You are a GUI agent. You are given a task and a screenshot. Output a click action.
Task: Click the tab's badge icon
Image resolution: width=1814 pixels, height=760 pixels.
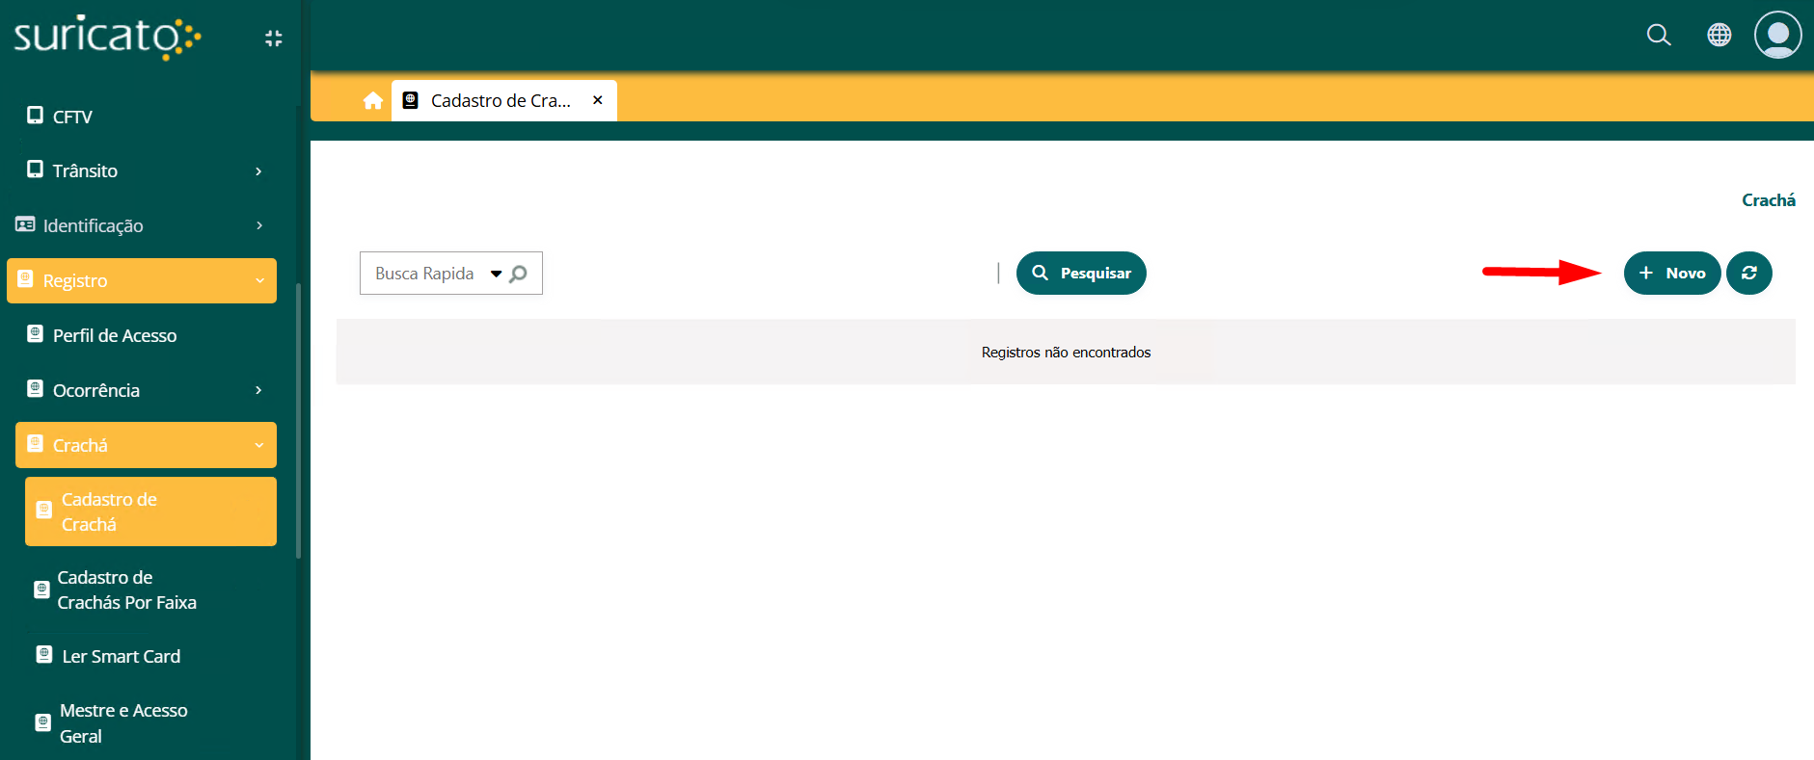(x=410, y=100)
